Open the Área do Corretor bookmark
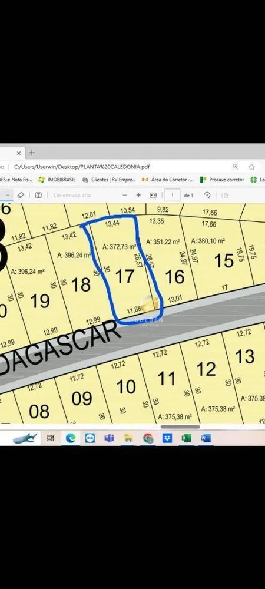 168,180
